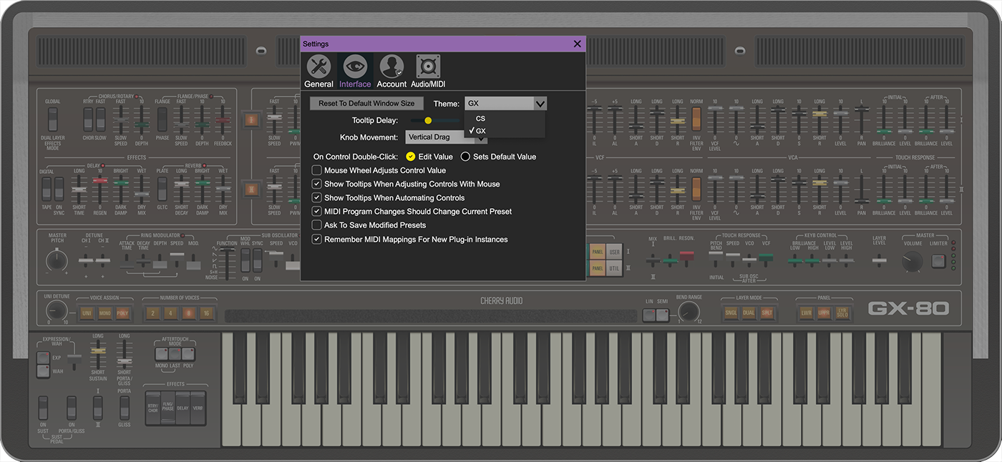Image resolution: width=1002 pixels, height=462 pixels.
Task: Click the Uni Detune knob
Action: (x=57, y=311)
